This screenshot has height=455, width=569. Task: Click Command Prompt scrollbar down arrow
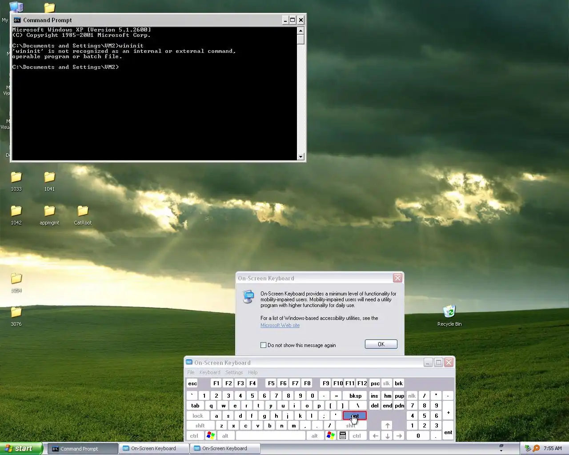point(301,156)
